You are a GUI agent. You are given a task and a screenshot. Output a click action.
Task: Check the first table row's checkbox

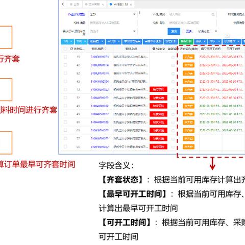pyautogui.click(x=65, y=57)
